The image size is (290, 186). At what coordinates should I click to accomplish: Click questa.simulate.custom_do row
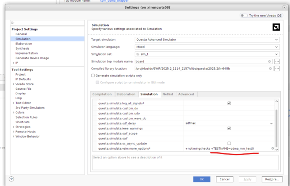coord(183,108)
